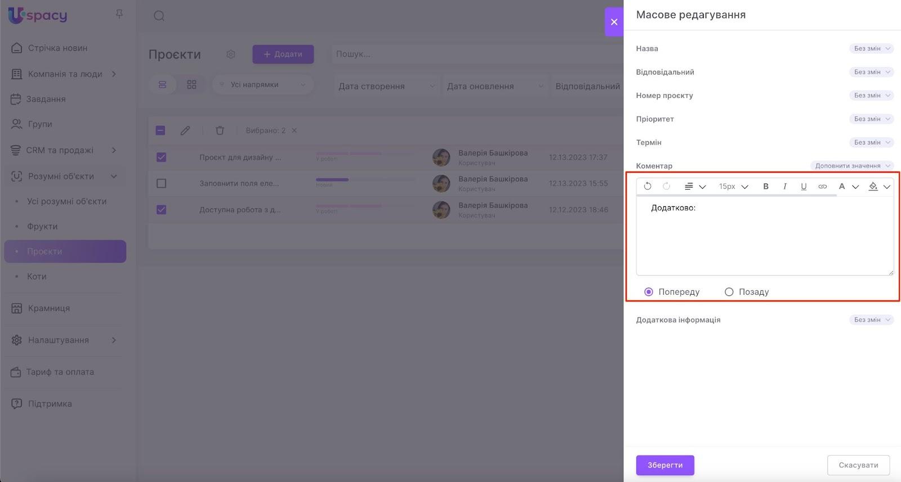Open the Відповідальний field change dropdown

coord(871,72)
